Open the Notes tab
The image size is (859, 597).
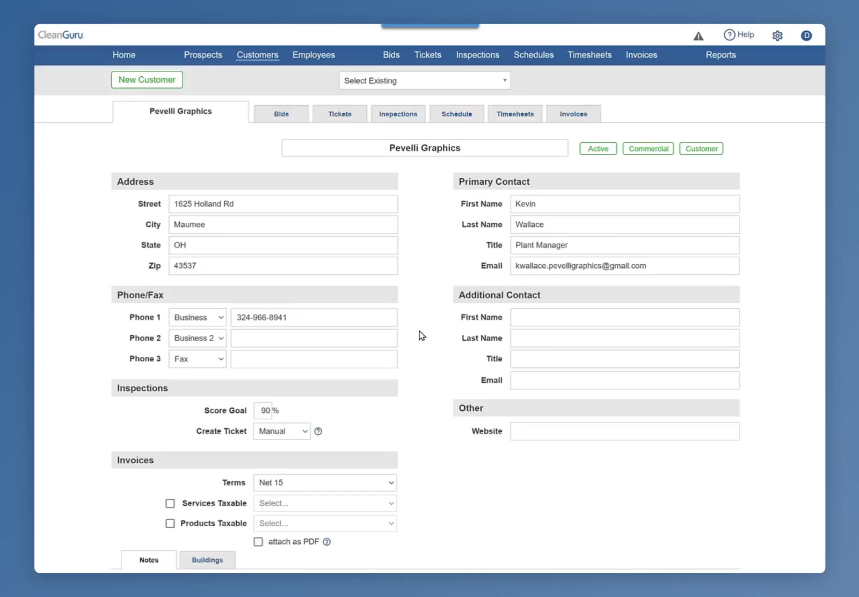pyautogui.click(x=149, y=560)
